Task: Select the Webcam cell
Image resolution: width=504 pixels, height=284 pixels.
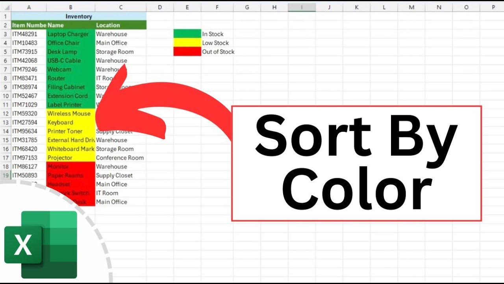Action: 70,69
